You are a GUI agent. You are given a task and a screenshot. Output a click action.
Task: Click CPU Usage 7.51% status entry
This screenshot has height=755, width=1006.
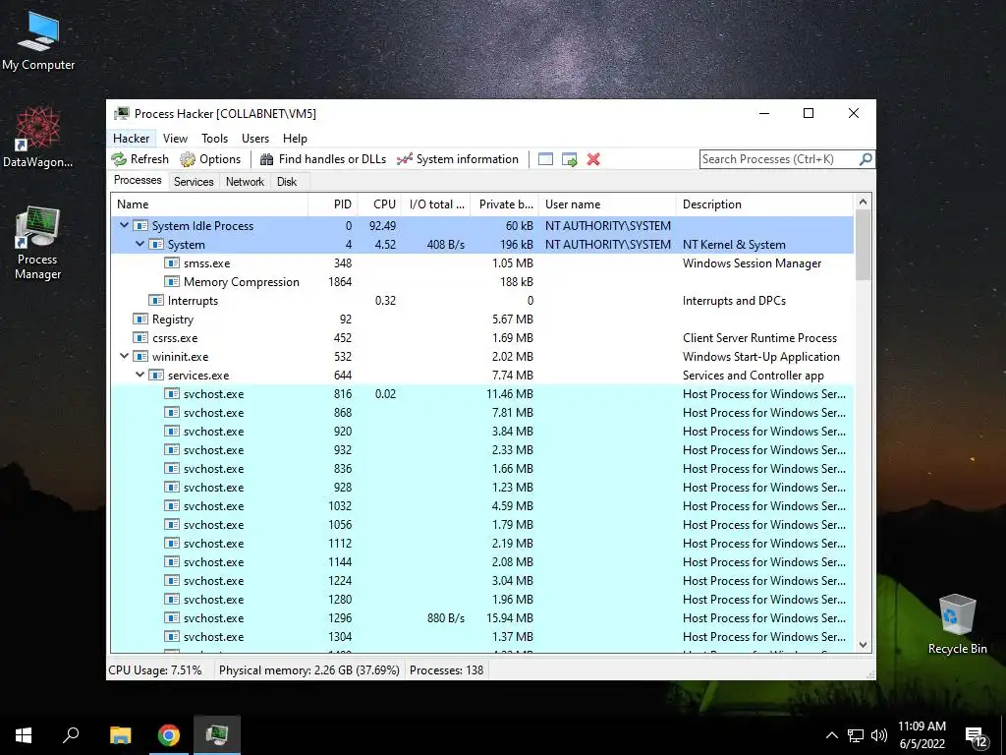(x=155, y=670)
